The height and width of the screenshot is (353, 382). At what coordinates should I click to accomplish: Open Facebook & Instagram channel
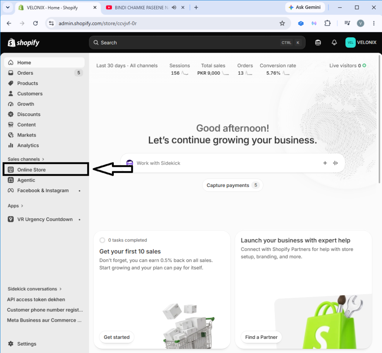click(44, 191)
